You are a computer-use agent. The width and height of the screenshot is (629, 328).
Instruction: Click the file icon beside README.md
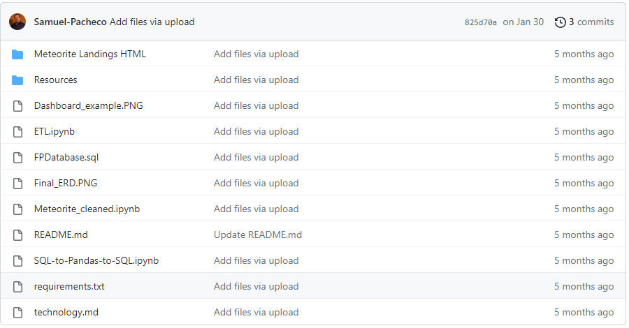click(17, 235)
